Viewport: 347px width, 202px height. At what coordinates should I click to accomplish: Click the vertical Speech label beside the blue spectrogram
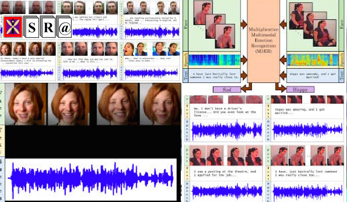pos(185,60)
